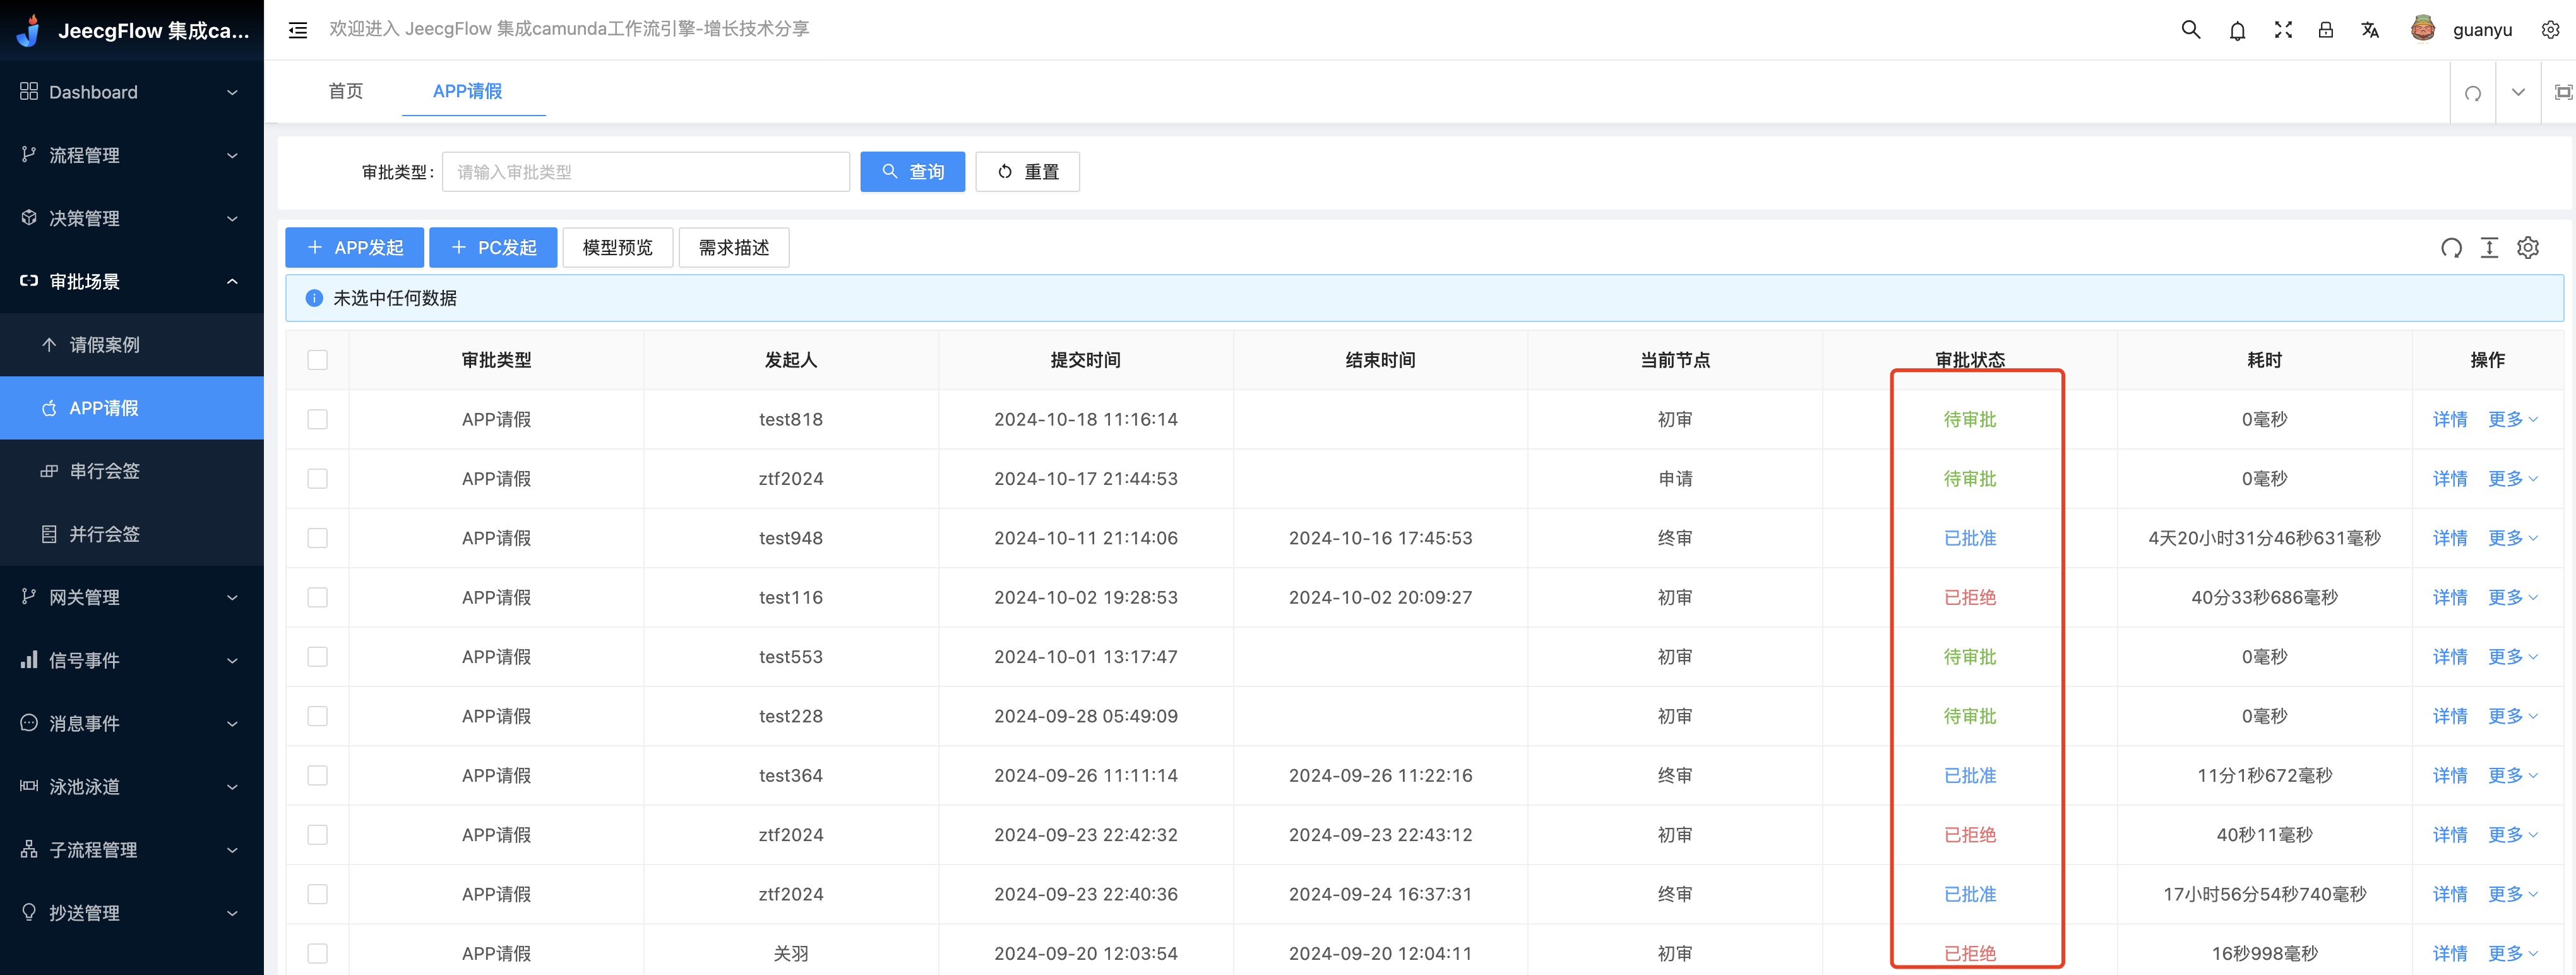The height and width of the screenshot is (975, 2576).
Task: Check the row checkbox for test948
Action: click(317, 538)
